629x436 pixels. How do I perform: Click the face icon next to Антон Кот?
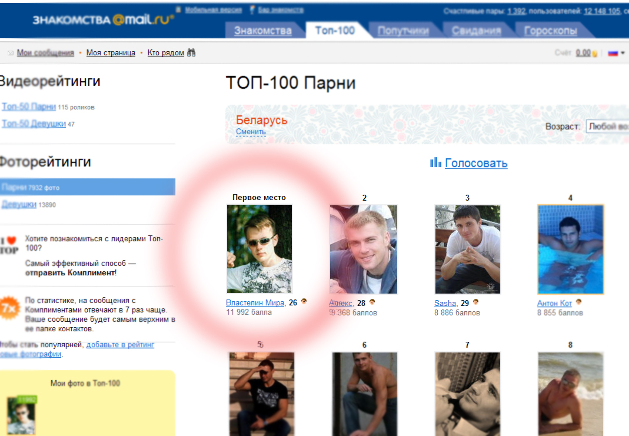[x=578, y=302]
